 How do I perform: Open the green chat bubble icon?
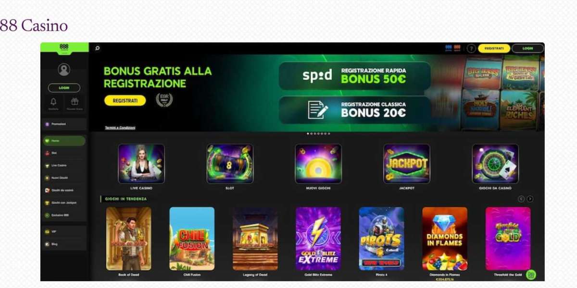coord(531,275)
